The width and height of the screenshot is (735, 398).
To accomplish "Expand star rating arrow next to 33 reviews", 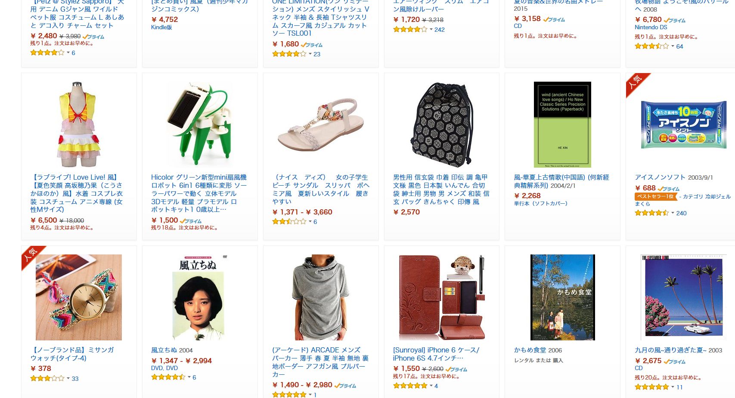I will coord(68,379).
